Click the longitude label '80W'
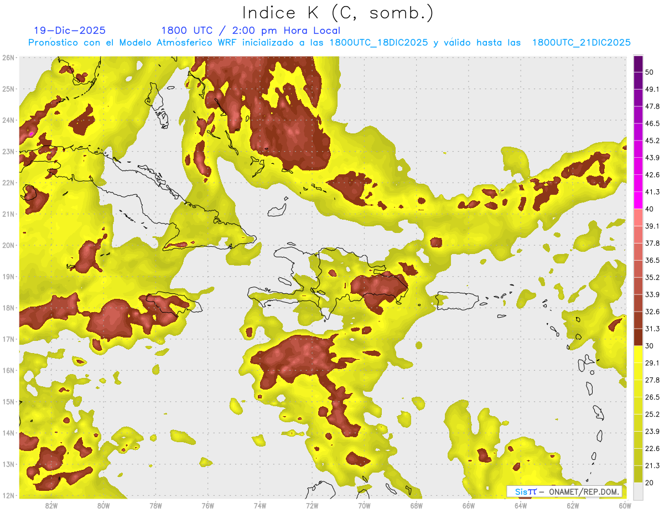The height and width of the screenshot is (513, 664). point(103,506)
